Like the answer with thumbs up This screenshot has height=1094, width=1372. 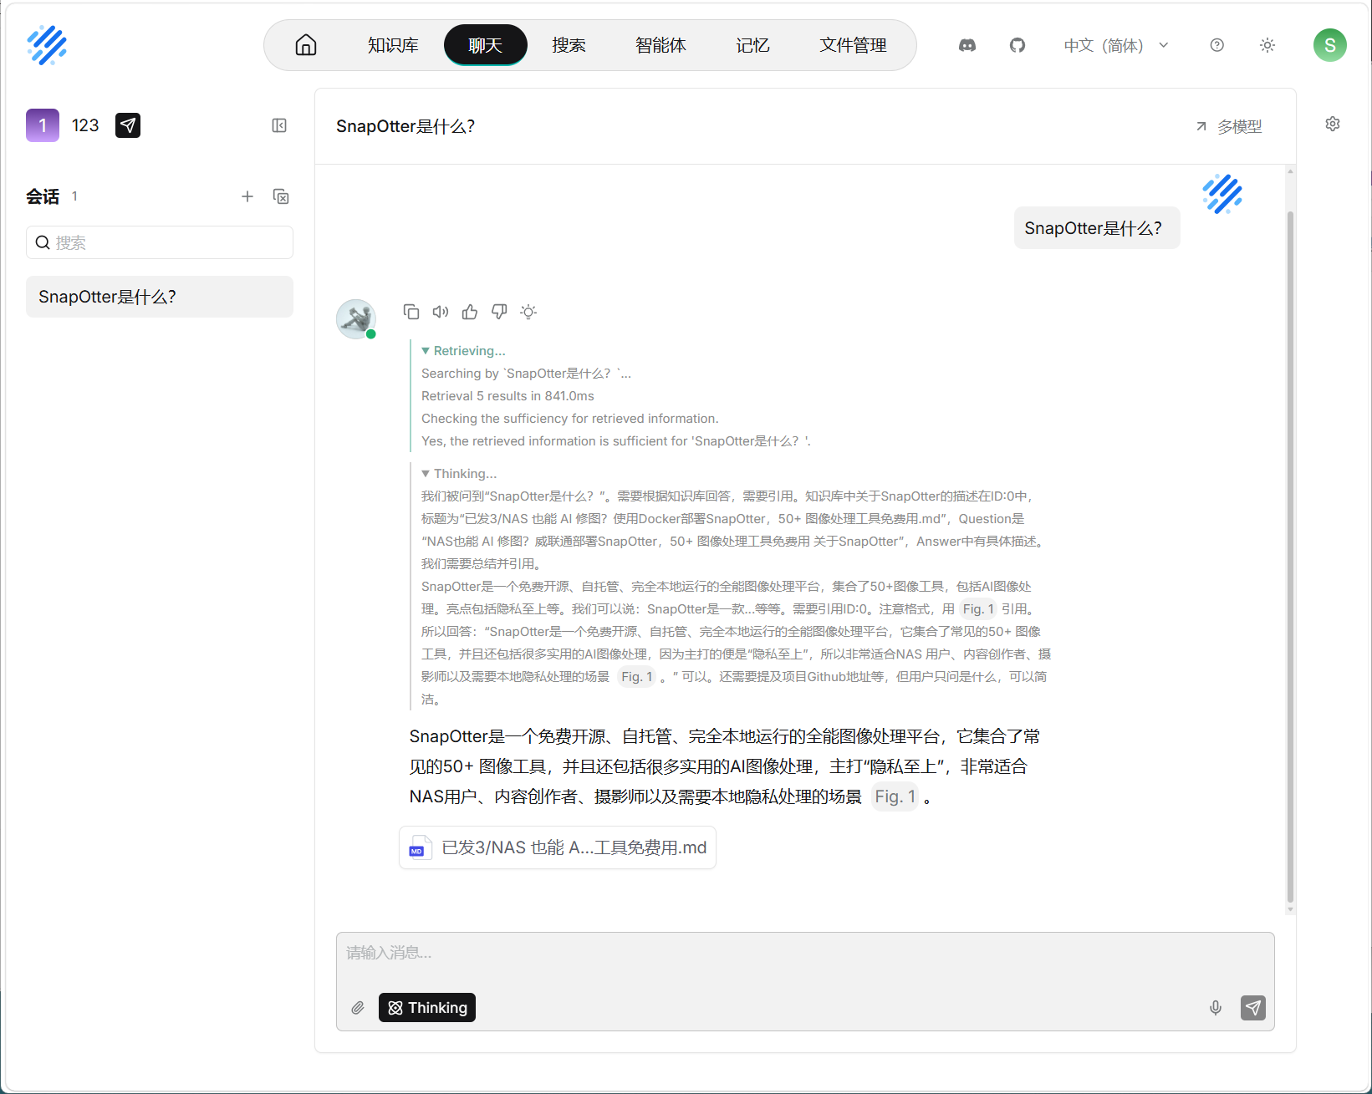(x=470, y=312)
